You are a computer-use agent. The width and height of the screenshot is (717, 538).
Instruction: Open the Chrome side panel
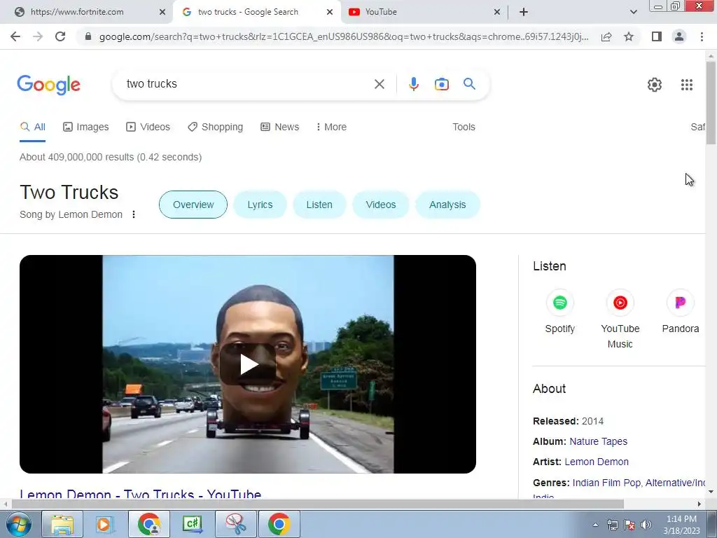point(657,36)
